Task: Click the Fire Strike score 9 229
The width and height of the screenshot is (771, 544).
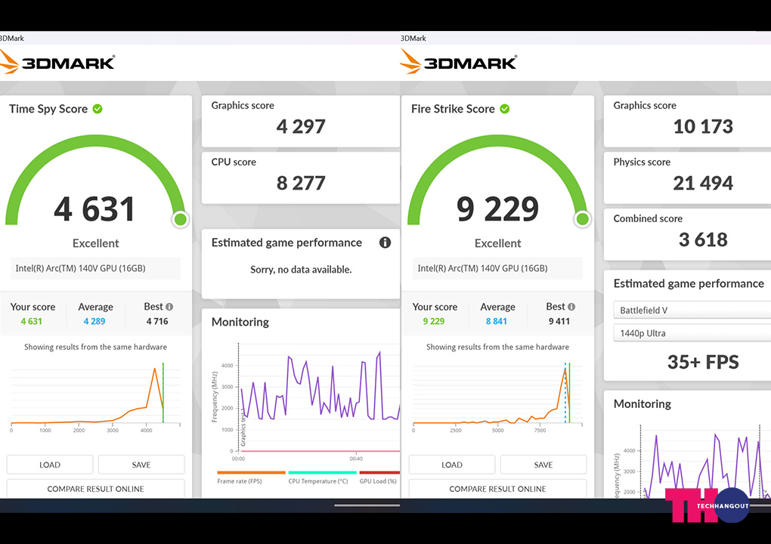Action: tap(497, 209)
